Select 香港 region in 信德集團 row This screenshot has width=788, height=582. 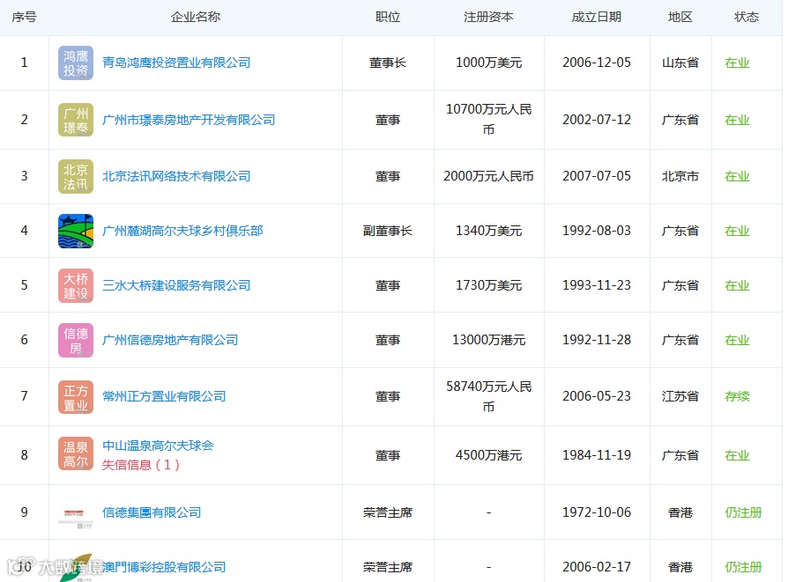680,512
